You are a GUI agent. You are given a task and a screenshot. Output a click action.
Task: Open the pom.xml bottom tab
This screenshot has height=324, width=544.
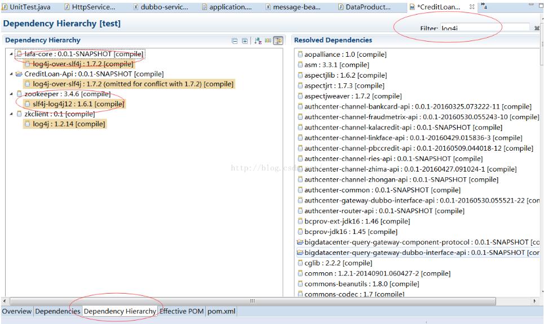pyautogui.click(x=222, y=311)
